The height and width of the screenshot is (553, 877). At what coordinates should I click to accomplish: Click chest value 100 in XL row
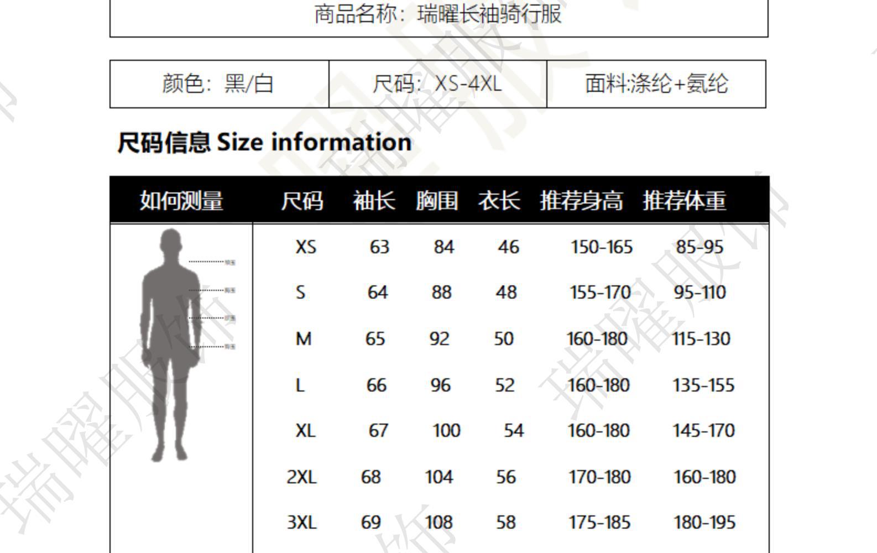pos(446,430)
